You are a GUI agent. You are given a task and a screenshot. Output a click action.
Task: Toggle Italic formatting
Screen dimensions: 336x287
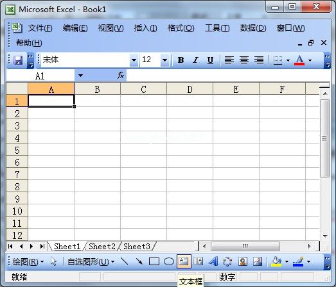[195, 60]
